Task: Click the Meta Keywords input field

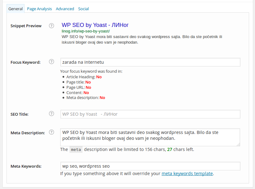Action: [150, 166]
